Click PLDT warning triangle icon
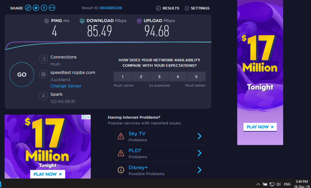This screenshot has width=311, height=188. pos(121,153)
